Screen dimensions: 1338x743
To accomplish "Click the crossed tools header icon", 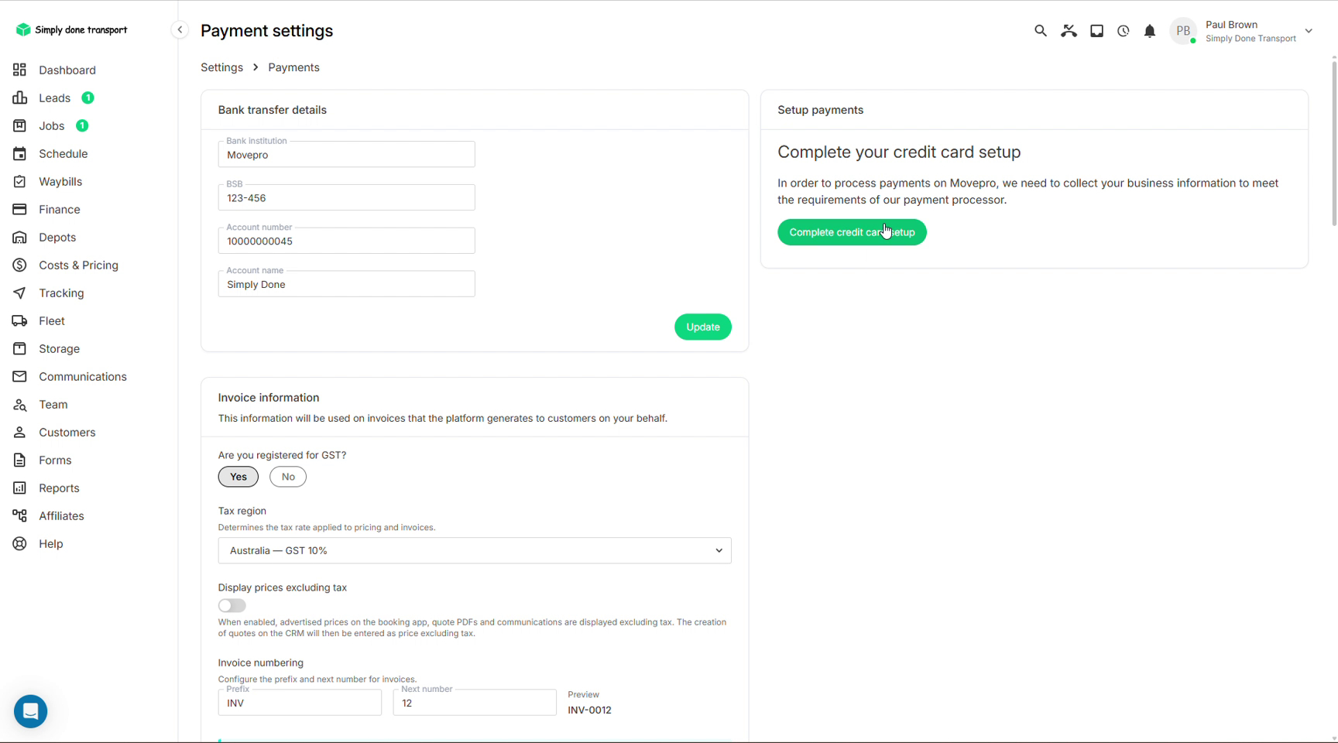I will [x=1069, y=31].
